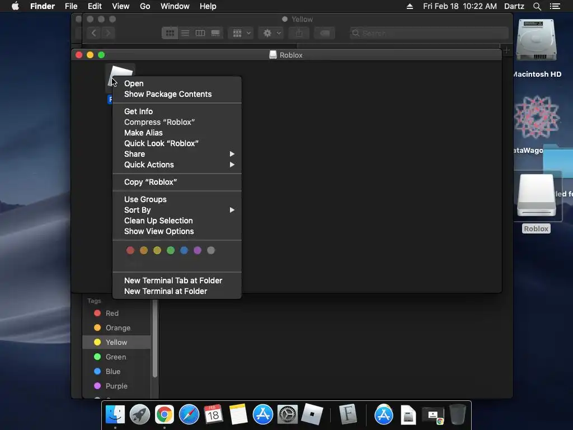573x430 pixels.
Task: Open the group-by dropdown in Yellow window
Action: [x=241, y=33]
